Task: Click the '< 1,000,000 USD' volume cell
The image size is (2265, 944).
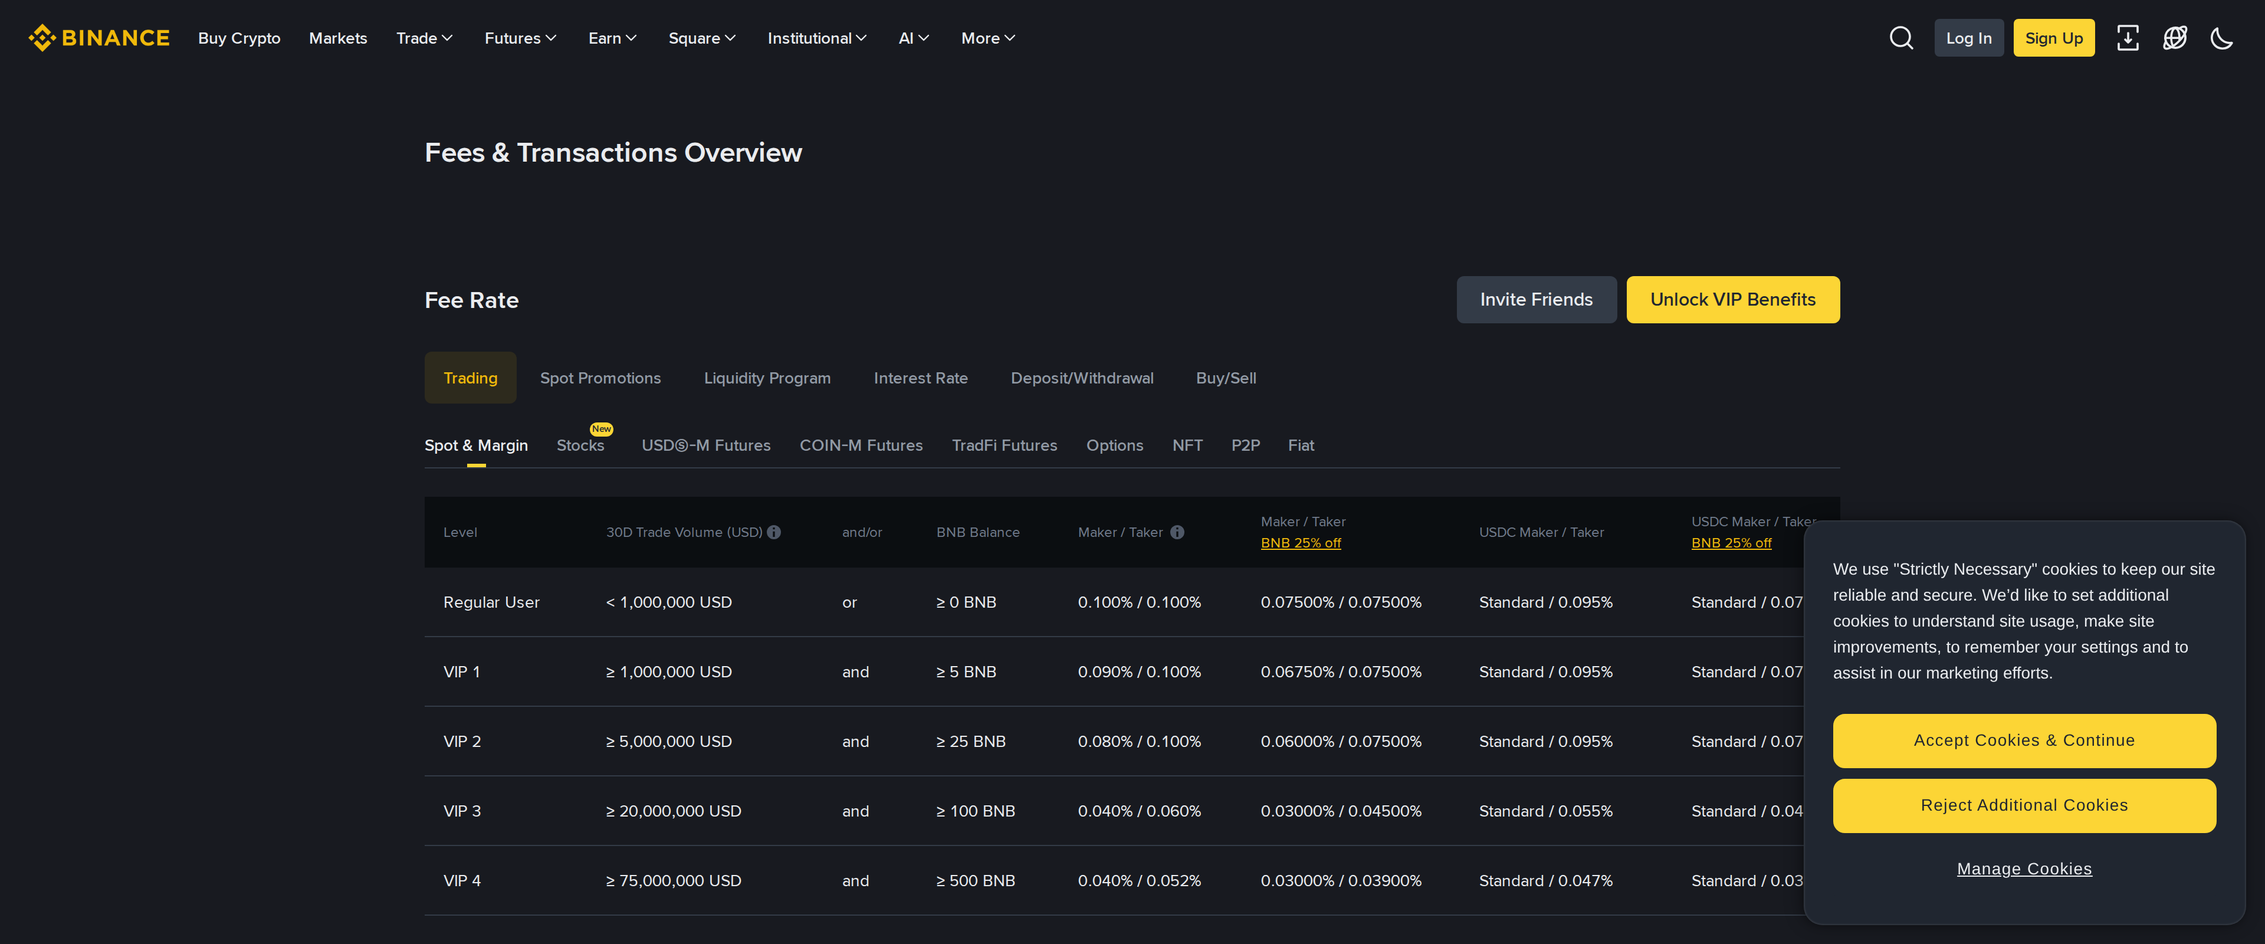Action: click(669, 602)
